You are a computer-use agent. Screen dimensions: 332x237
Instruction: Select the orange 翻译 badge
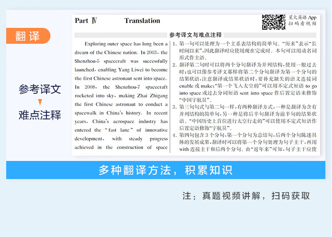[x=28, y=36]
